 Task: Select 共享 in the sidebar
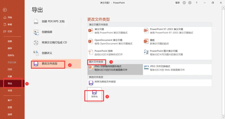(10, 77)
